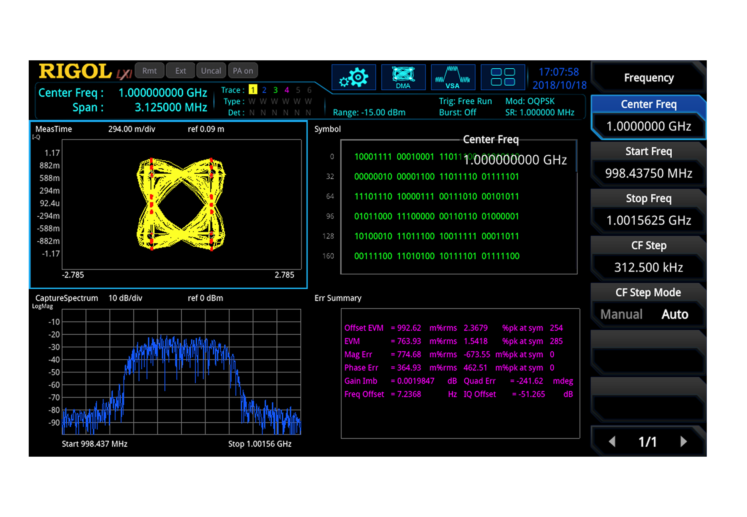The width and height of the screenshot is (747, 517).
Task: Select trace number 1
Action: point(253,90)
